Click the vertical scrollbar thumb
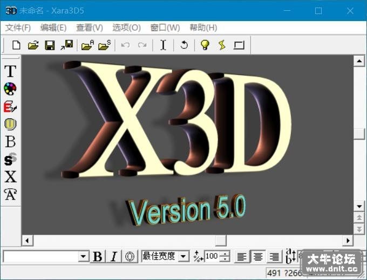367x280 pixels. (359, 134)
